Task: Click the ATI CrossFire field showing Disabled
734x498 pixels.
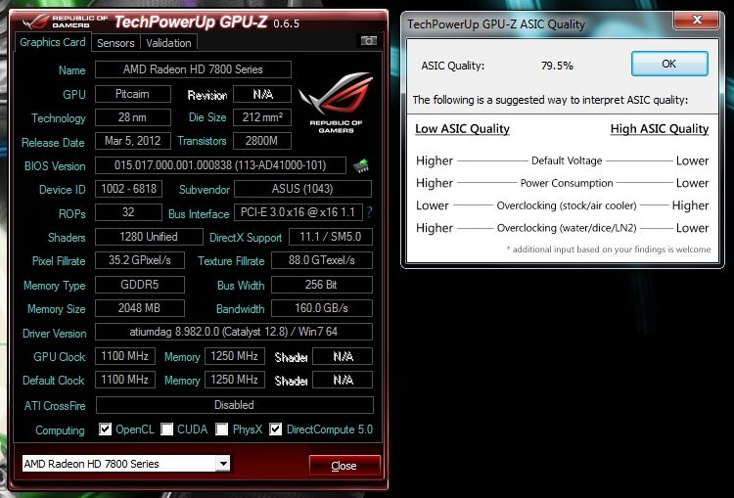Action: (x=235, y=405)
